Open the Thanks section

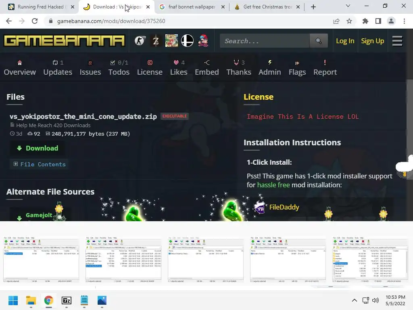239,68
